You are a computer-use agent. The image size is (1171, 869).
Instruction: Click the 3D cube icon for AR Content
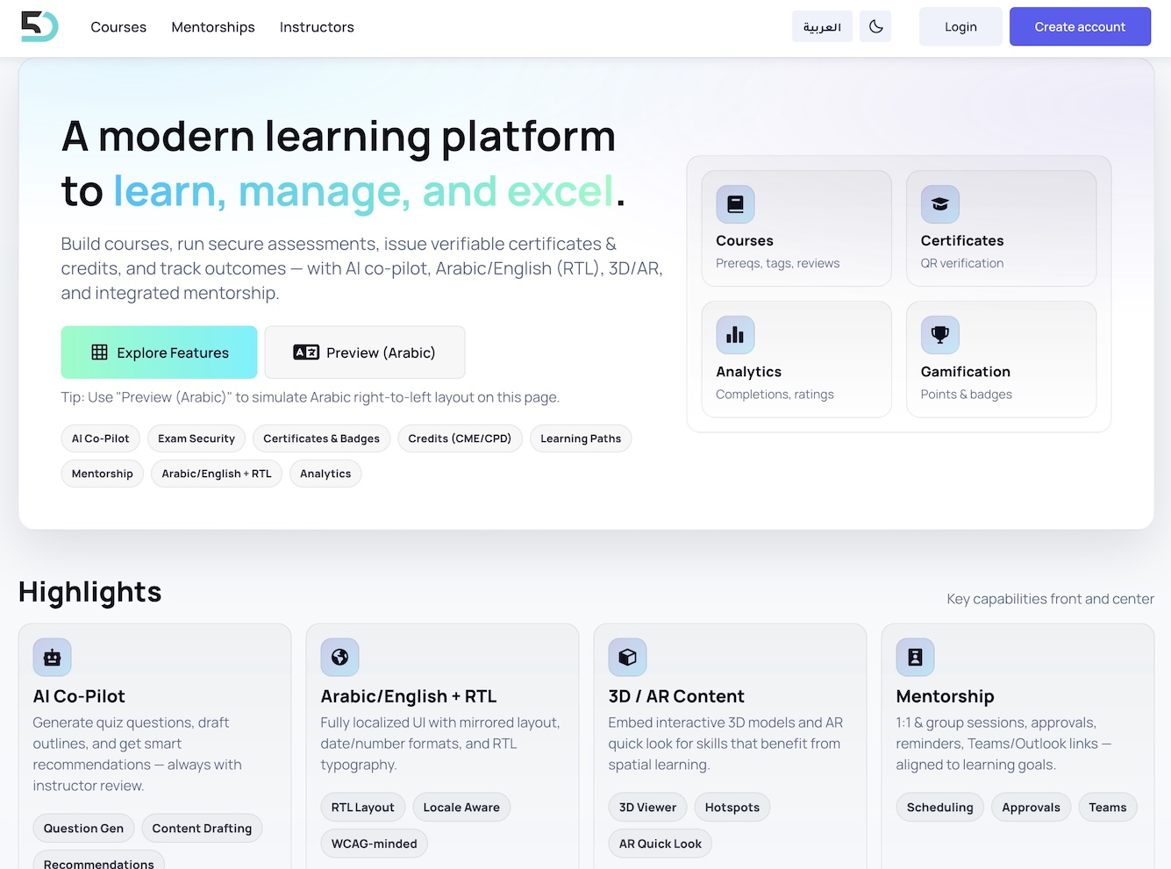pyautogui.click(x=627, y=657)
